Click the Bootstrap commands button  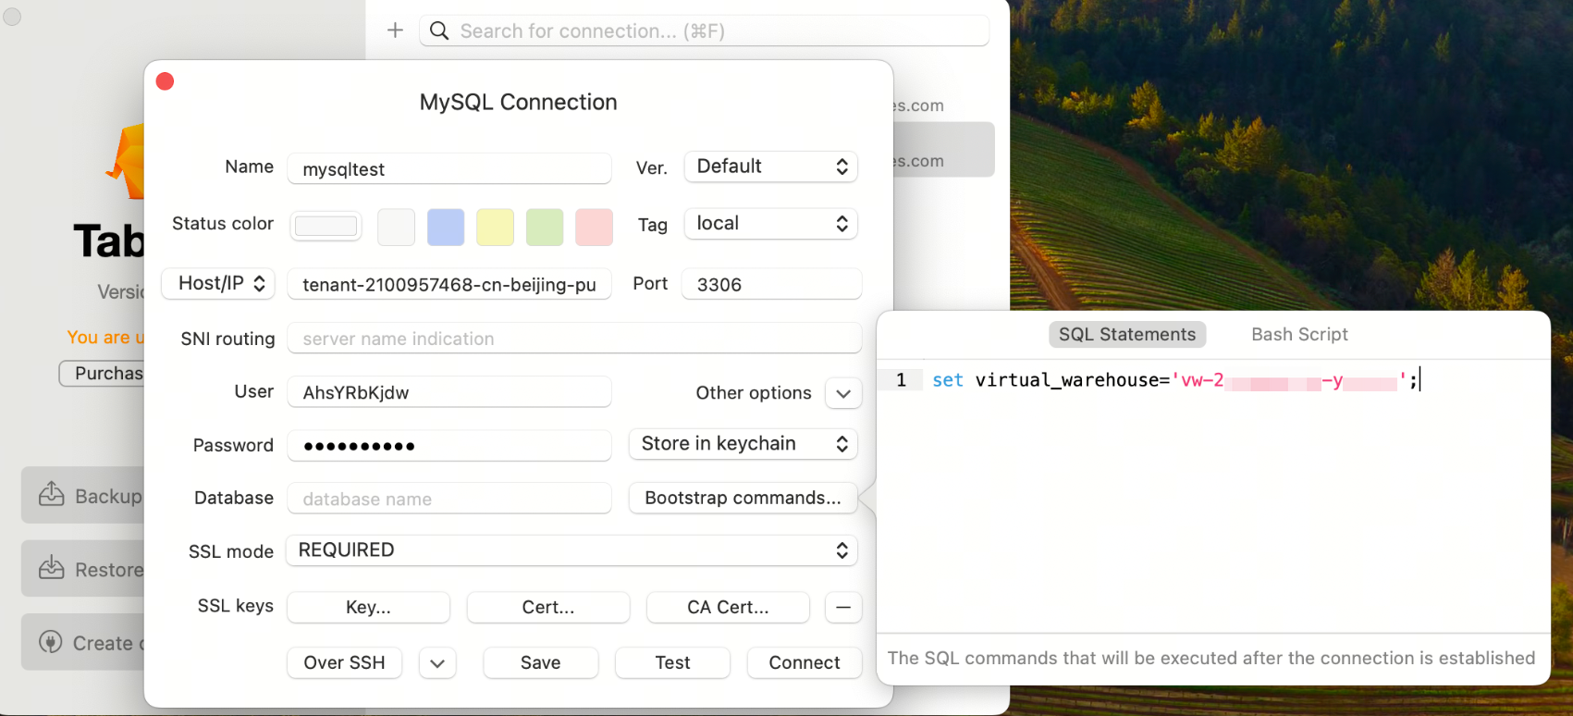pyautogui.click(x=743, y=498)
